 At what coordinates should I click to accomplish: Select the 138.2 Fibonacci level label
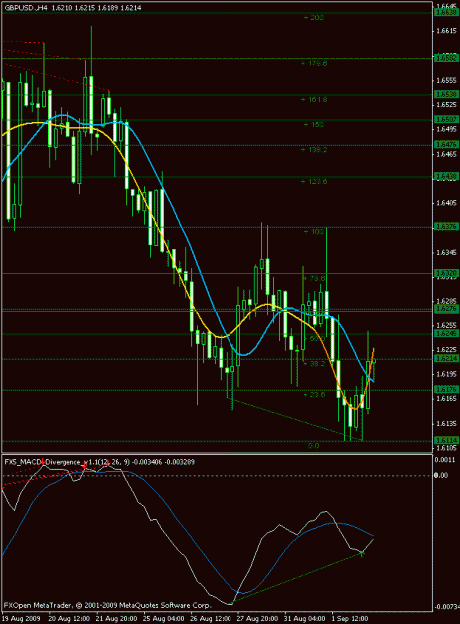pos(314,150)
